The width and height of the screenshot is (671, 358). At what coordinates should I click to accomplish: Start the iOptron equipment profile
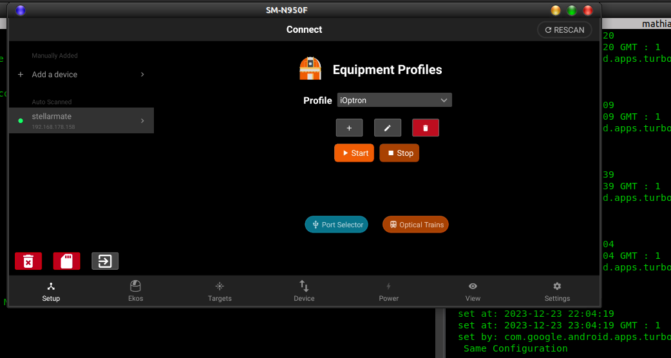[354, 153]
